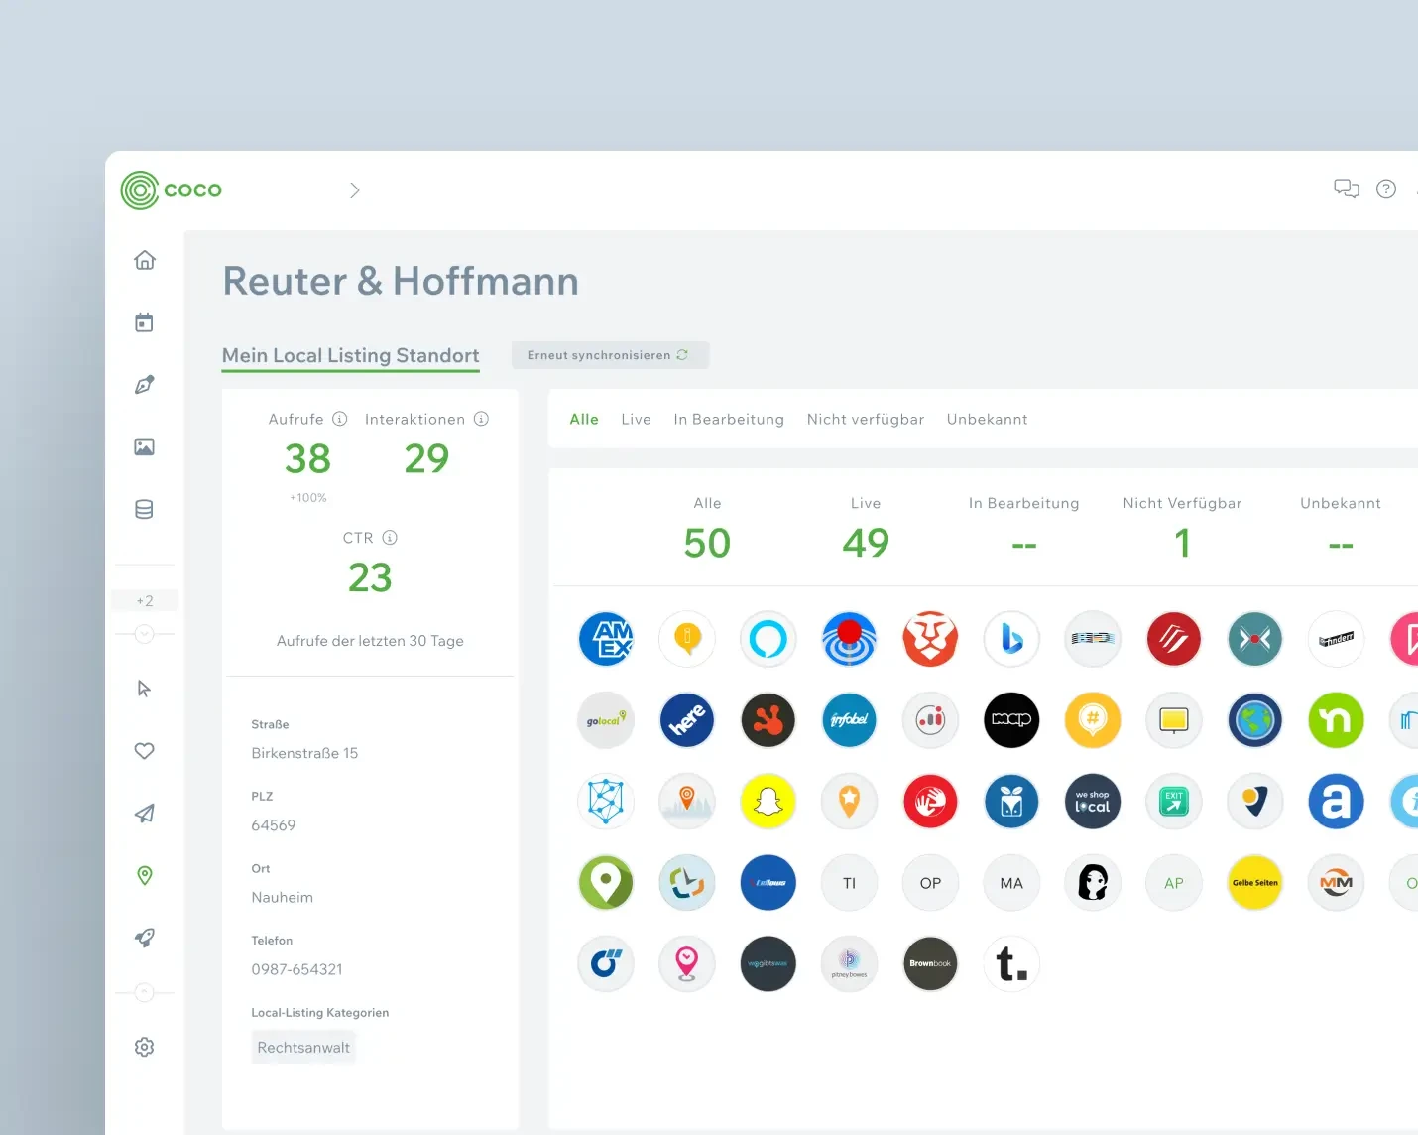Open the settings gear in sidebar

(x=145, y=1047)
